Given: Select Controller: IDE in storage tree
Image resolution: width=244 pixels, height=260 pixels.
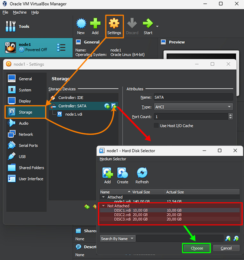Looking at the screenshot, I should click(84, 98).
